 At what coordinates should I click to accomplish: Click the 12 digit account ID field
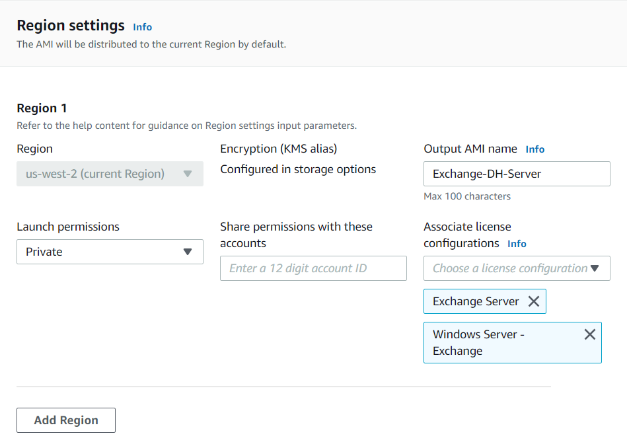(x=313, y=268)
